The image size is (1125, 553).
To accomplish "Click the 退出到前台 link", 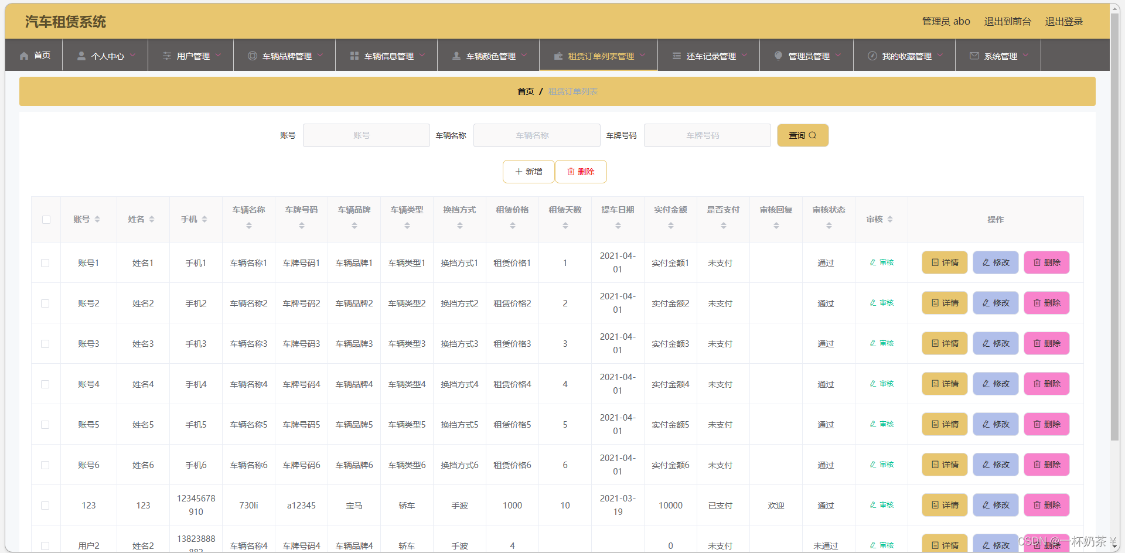I will tap(1008, 22).
